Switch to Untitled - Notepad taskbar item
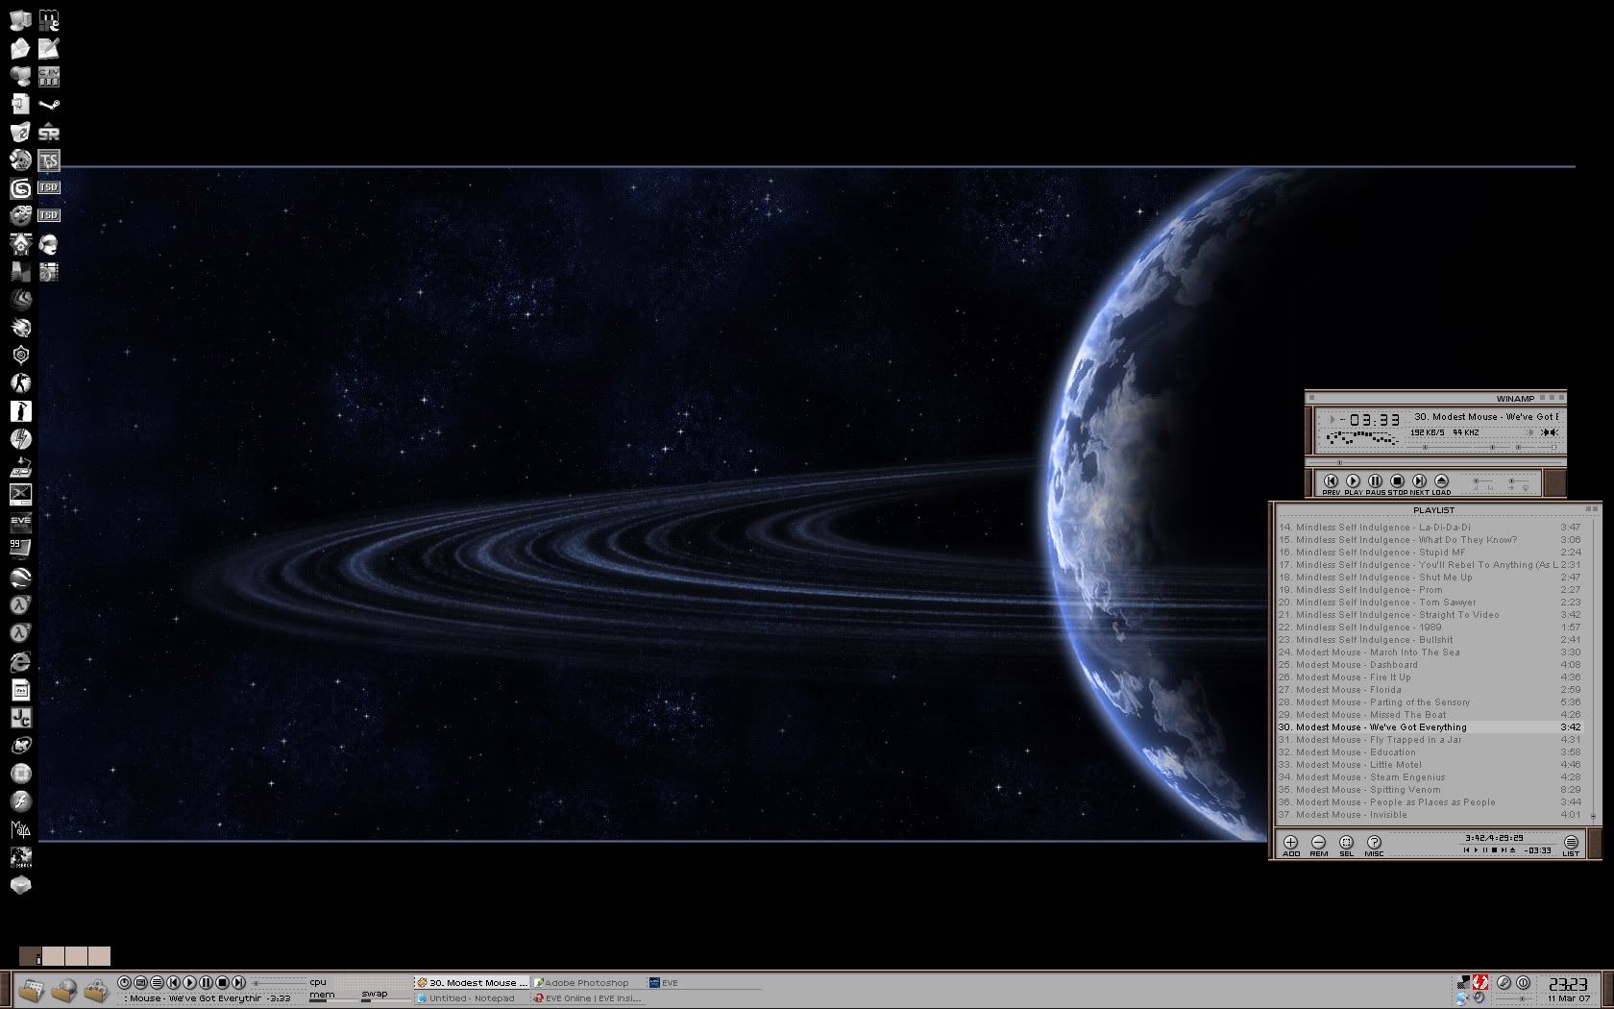Image resolution: width=1614 pixels, height=1009 pixels. pyautogui.click(x=471, y=998)
